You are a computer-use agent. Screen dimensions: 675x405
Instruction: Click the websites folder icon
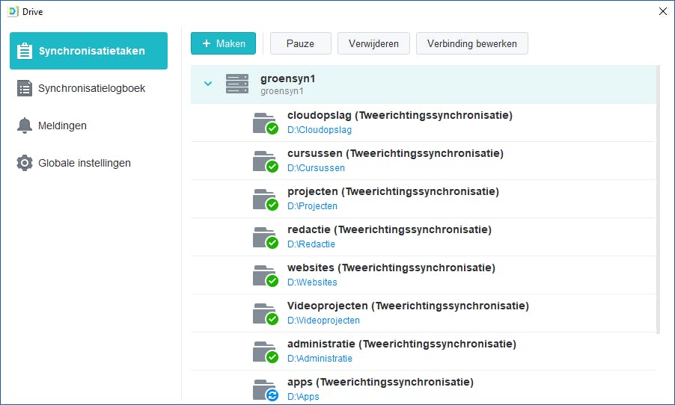click(265, 276)
